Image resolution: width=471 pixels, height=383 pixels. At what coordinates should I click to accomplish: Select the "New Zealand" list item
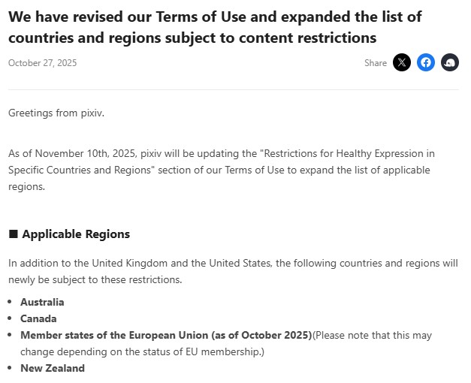tap(53, 368)
